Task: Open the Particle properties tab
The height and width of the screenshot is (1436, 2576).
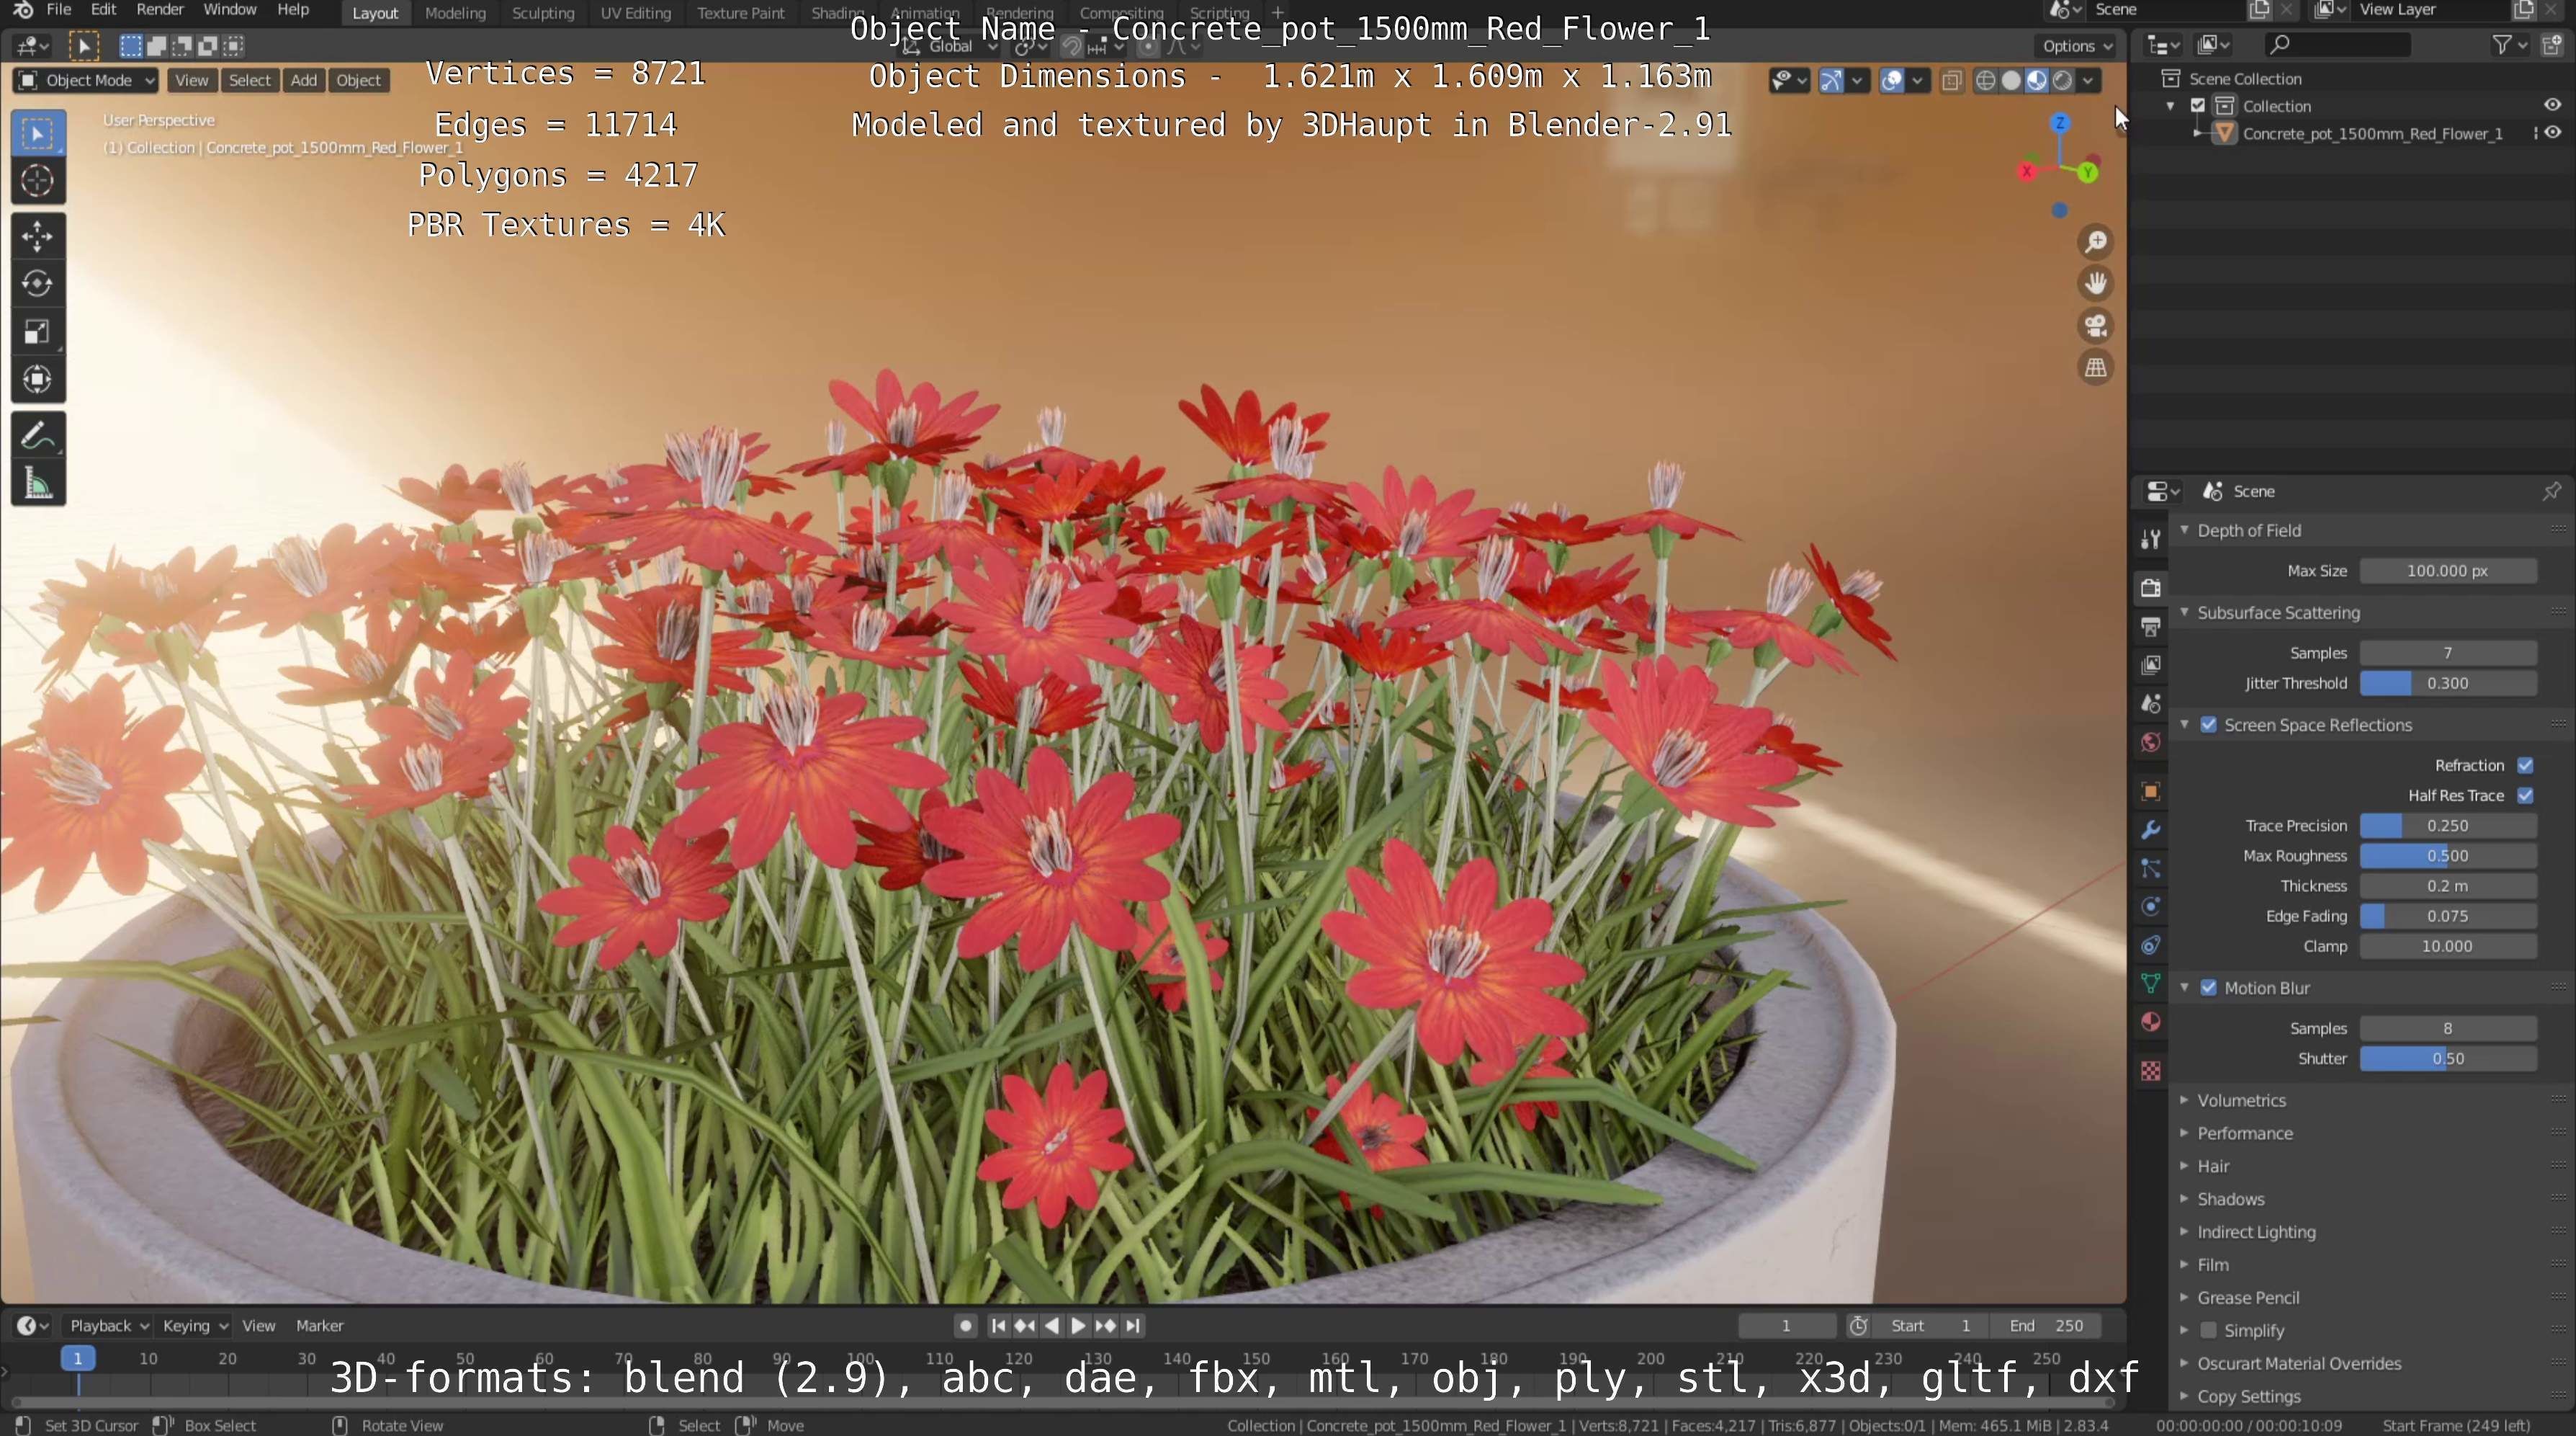Action: pos(2151,869)
